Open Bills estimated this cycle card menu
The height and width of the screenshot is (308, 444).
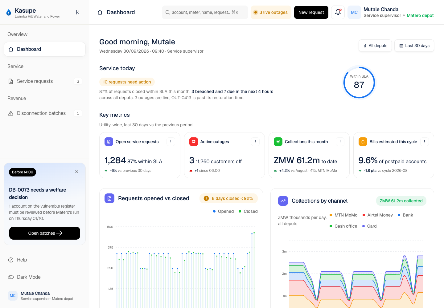point(425,142)
